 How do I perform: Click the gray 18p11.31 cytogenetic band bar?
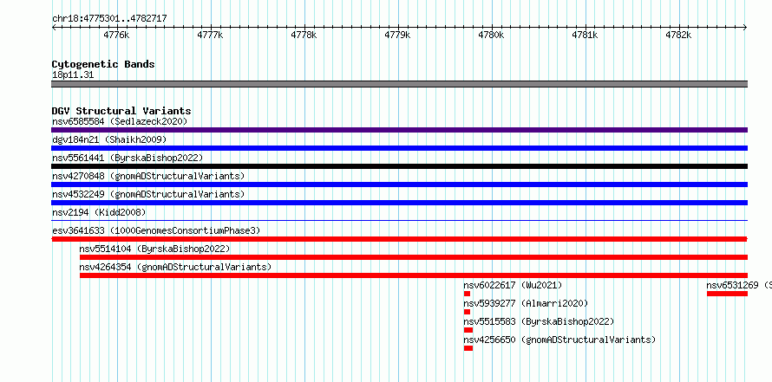399,84
